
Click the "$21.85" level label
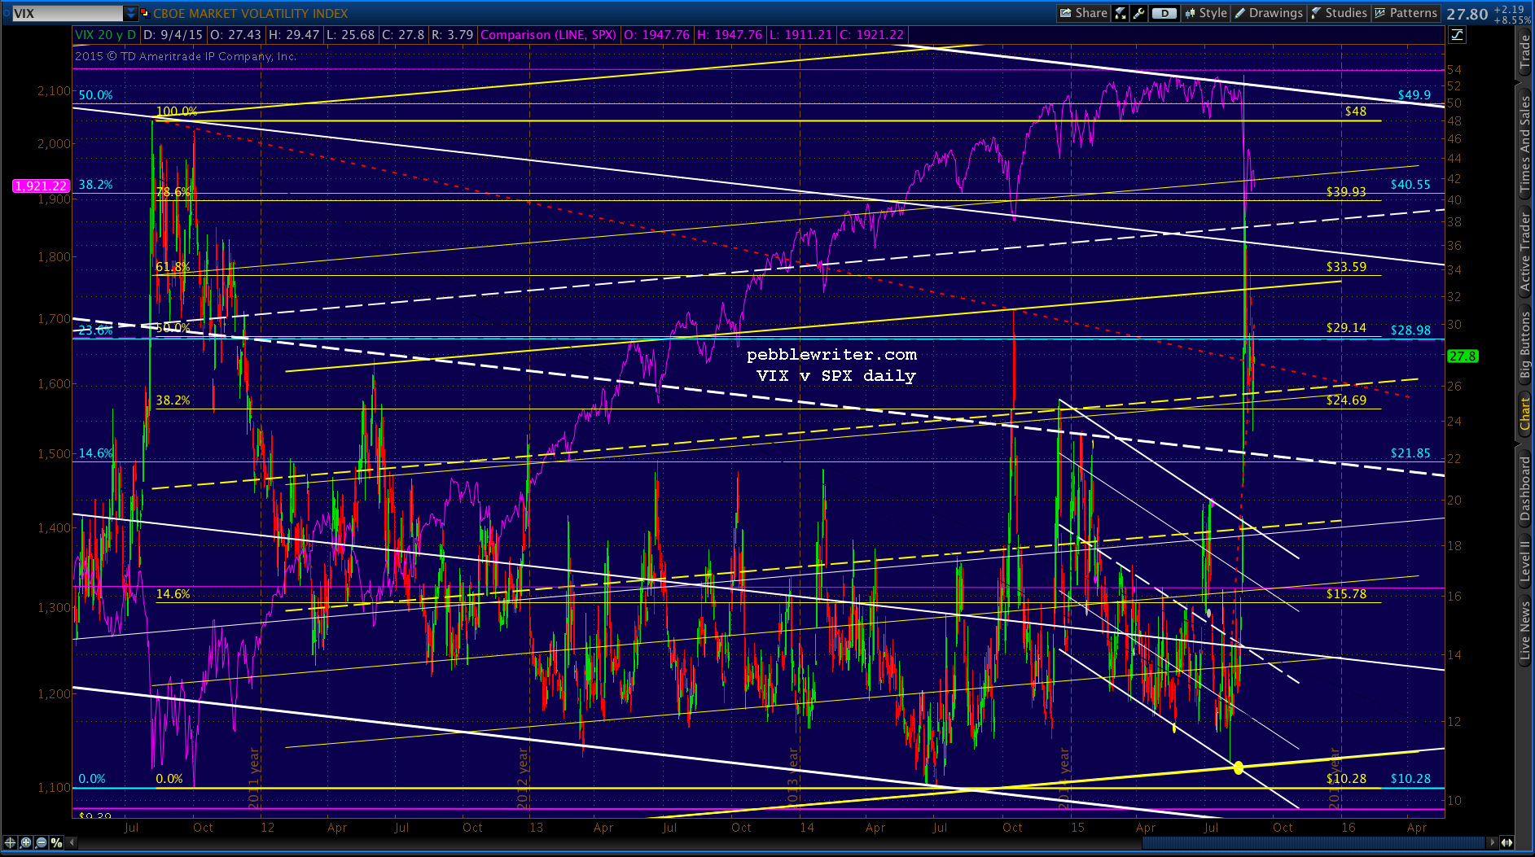click(1410, 453)
